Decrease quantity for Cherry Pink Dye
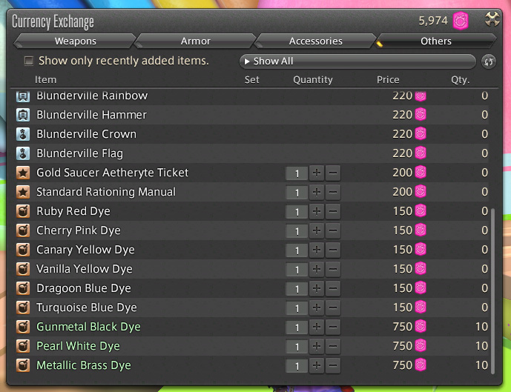 point(333,231)
